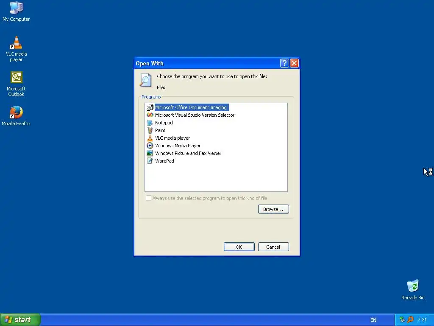Pick Paint label in the Programs list
The width and height of the screenshot is (434, 326).
tap(160, 130)
